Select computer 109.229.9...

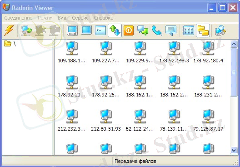point(140,52)
